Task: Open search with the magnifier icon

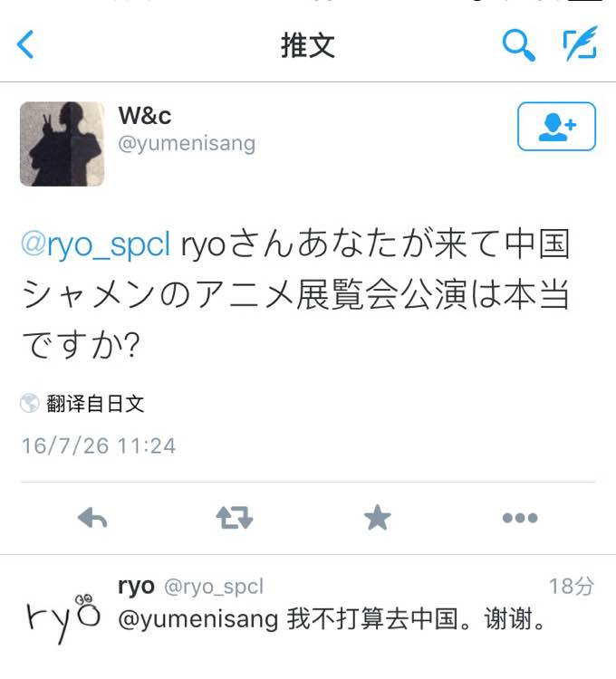Action: 518,45
